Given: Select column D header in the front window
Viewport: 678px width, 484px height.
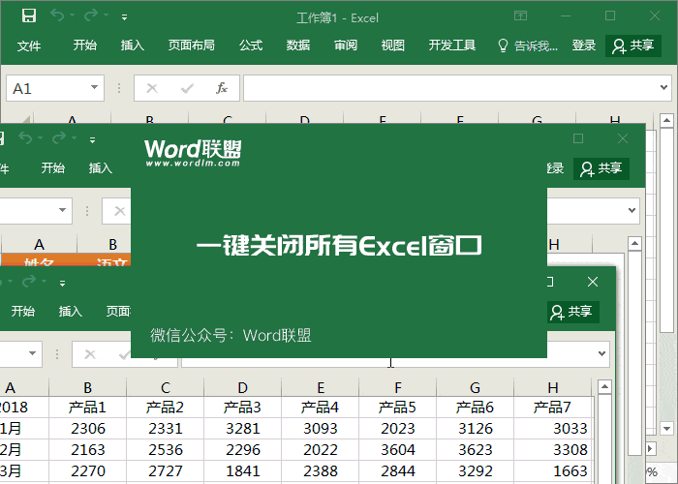Looking at the screenshot, I should 242,387.
